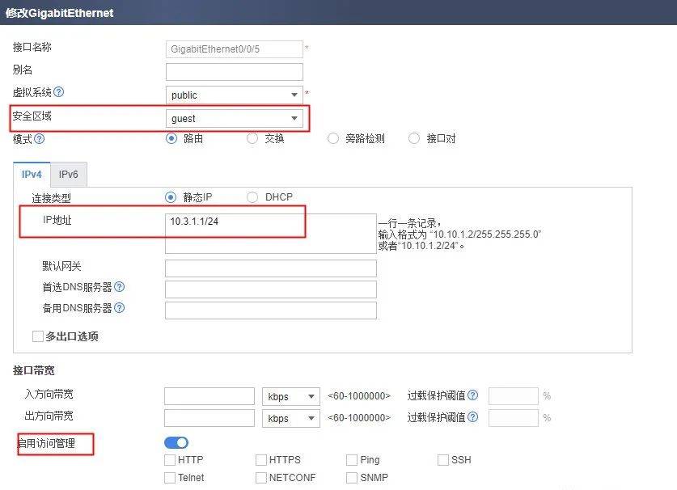Open help icon for 入方向带宽 过载保护阈值

click(473, 395)
